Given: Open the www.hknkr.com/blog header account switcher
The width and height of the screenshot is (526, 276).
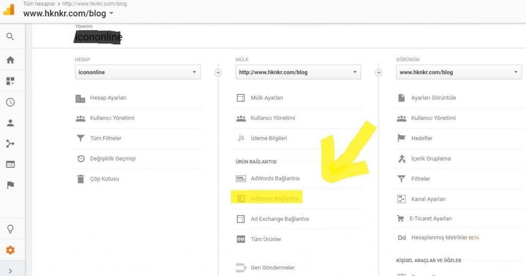Looking at the screenshot, I should pyautogui.click(x=68, y=14).
